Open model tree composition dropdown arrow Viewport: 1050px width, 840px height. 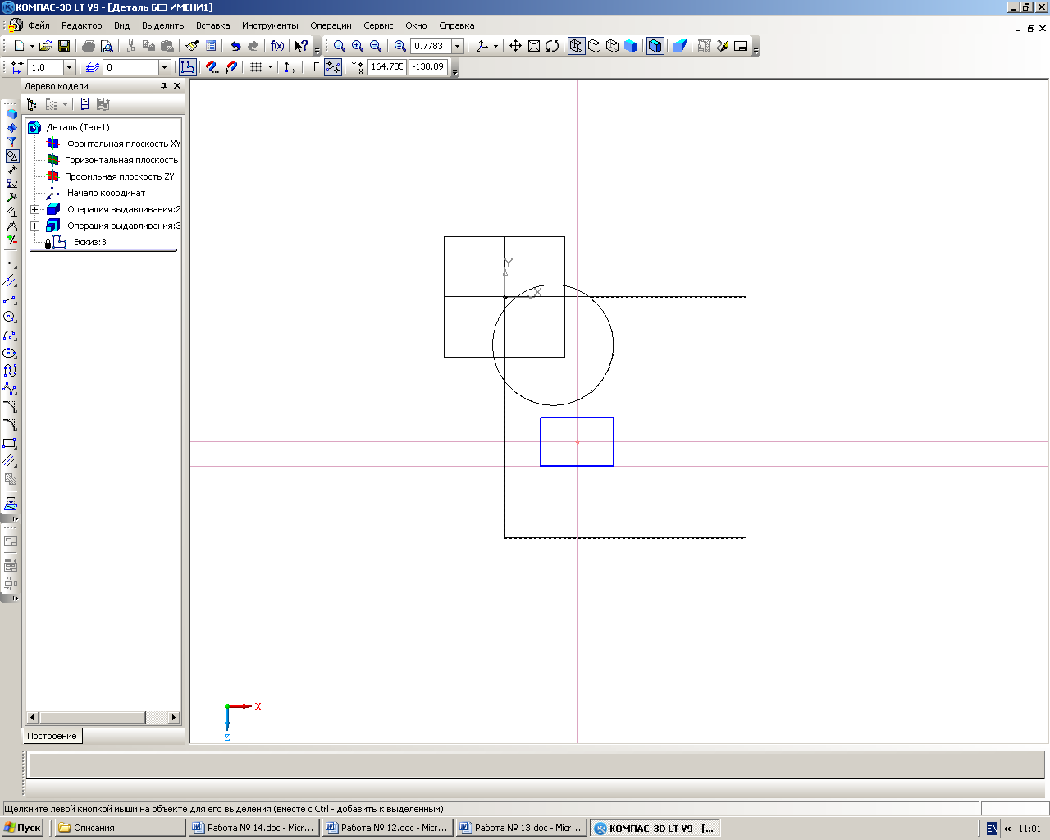(65, 104)
